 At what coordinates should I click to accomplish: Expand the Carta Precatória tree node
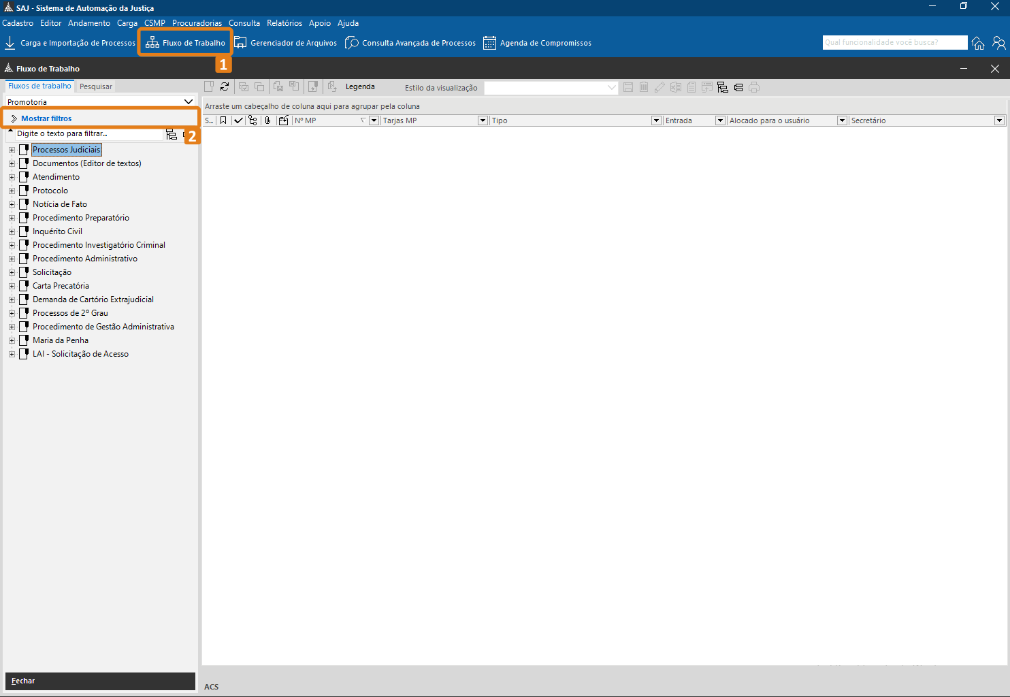coord(12,286)
